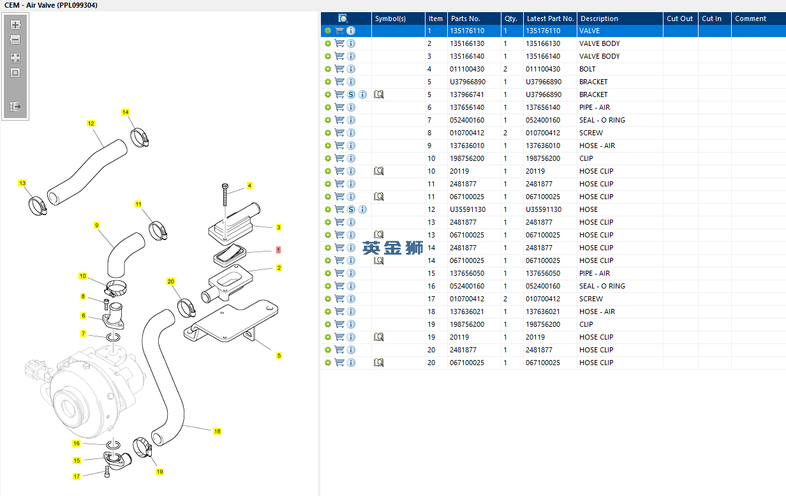Click green gear icon for PIPE - AIR 137656140
The image size is (786, 496).
click(x=328, y=107)
